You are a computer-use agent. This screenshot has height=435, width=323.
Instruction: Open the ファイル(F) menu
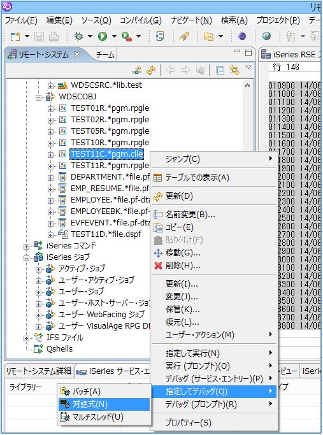pos(22,20)
